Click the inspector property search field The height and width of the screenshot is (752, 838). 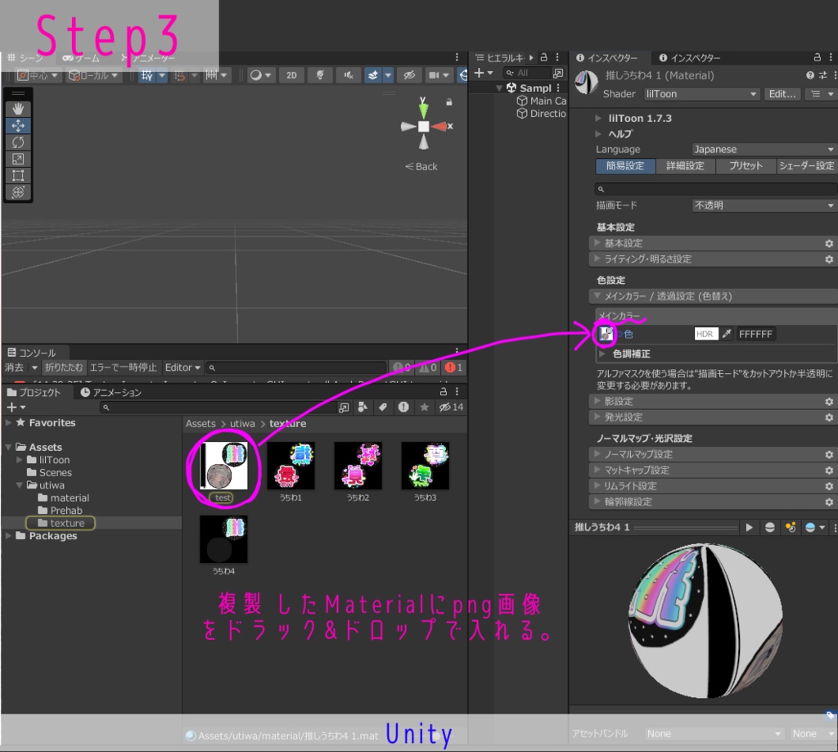pos(715,189)
